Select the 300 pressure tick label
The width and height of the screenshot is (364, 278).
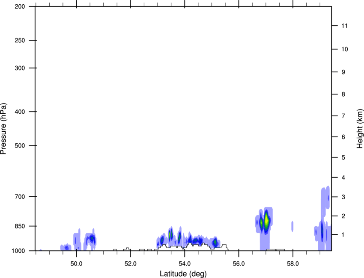[20, 68]
